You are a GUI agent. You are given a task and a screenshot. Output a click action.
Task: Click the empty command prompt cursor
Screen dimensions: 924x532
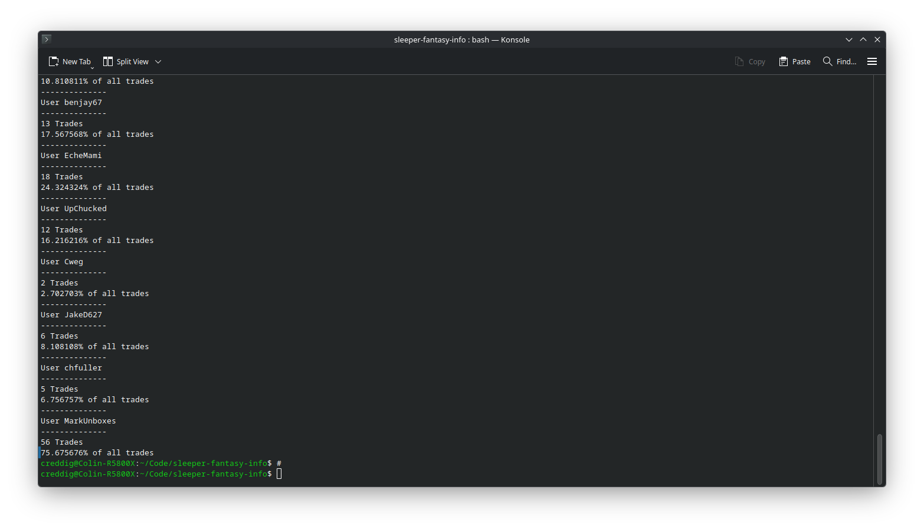point(279,474)
